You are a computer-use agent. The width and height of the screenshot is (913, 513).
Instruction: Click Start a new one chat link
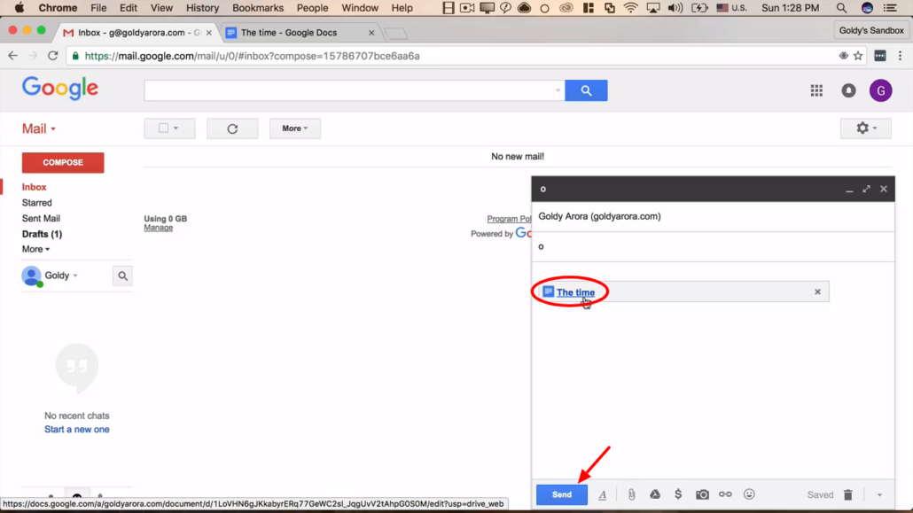click(x=77, y=429)
